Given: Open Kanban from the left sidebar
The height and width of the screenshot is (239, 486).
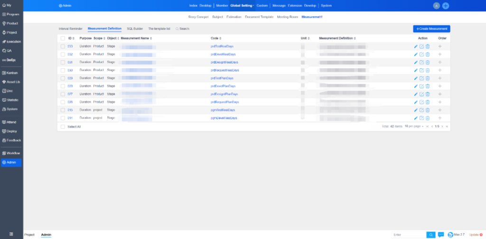Looking at the screenshot, I should point(11,73).
